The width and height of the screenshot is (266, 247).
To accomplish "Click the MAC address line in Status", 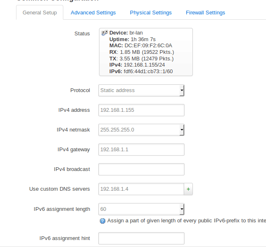I will coord(141,46).
